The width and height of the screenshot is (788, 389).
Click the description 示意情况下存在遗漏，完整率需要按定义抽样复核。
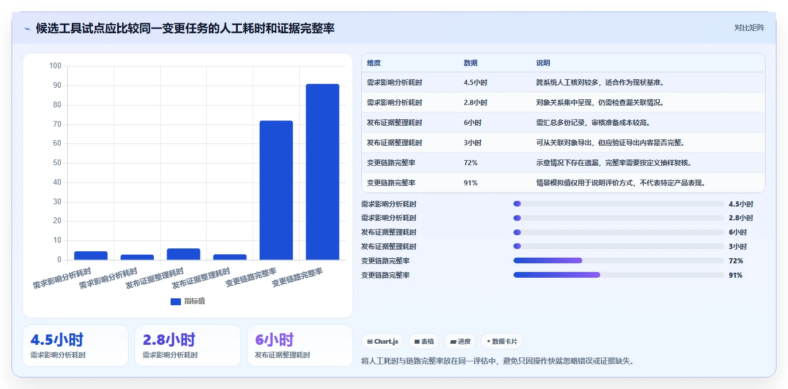(614, 163)
